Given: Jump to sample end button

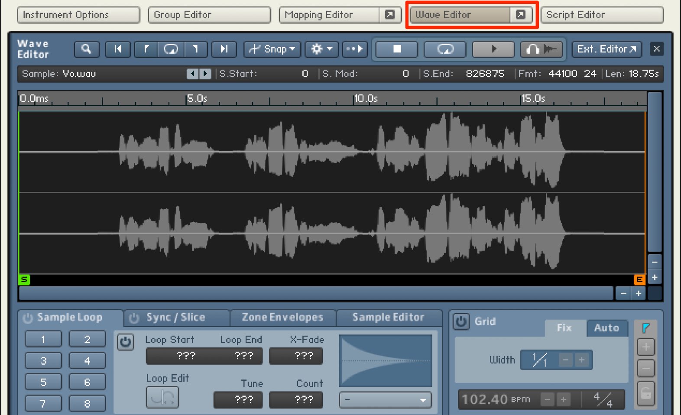Looking at the screenshot, I should [x=224, y=49].
